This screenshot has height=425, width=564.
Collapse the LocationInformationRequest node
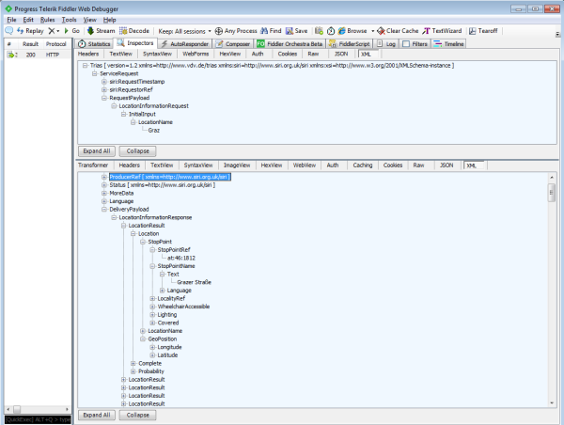tap(114, 106)
